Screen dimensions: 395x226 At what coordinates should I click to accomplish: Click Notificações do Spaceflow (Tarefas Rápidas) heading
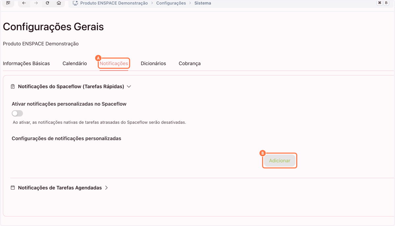(x=71, y=86)
